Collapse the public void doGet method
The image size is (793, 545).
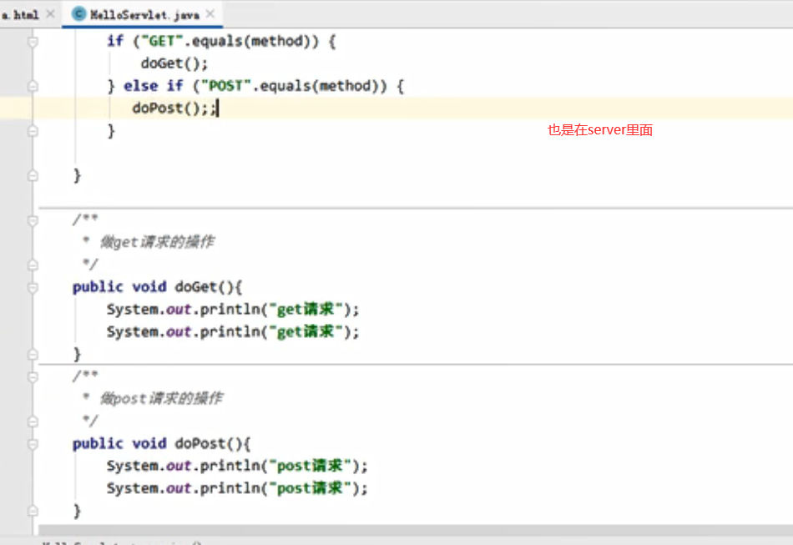point(33,287)
